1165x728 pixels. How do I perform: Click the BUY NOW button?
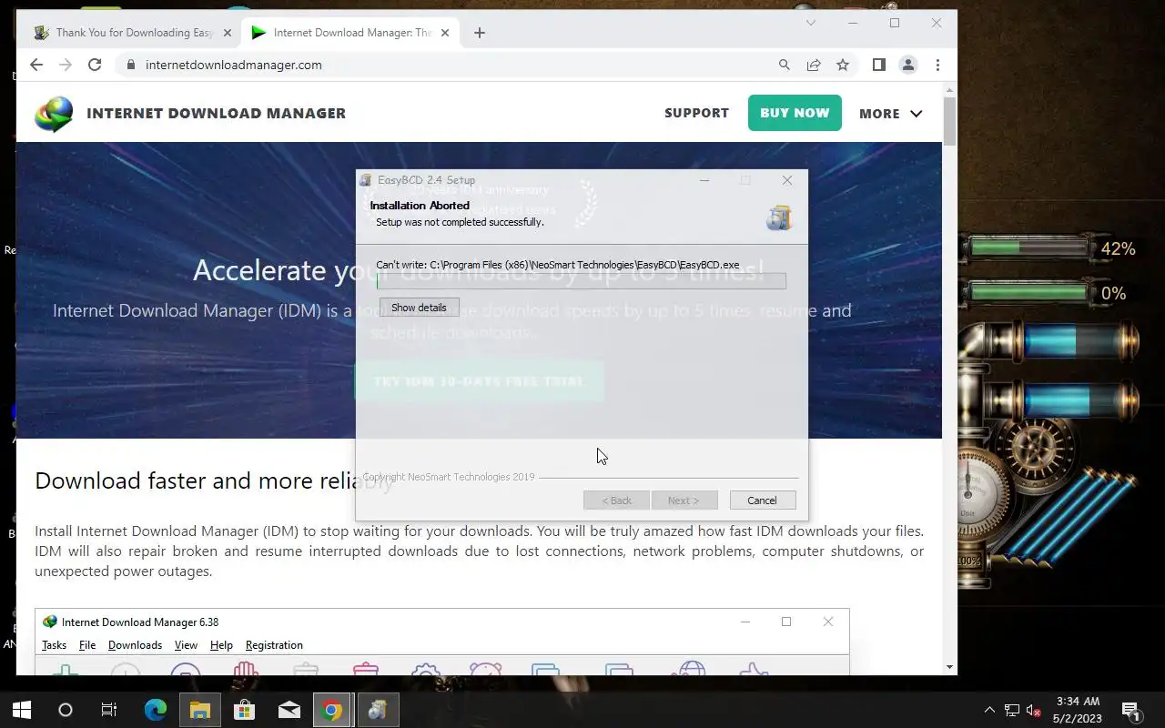[x=795, y=113]
